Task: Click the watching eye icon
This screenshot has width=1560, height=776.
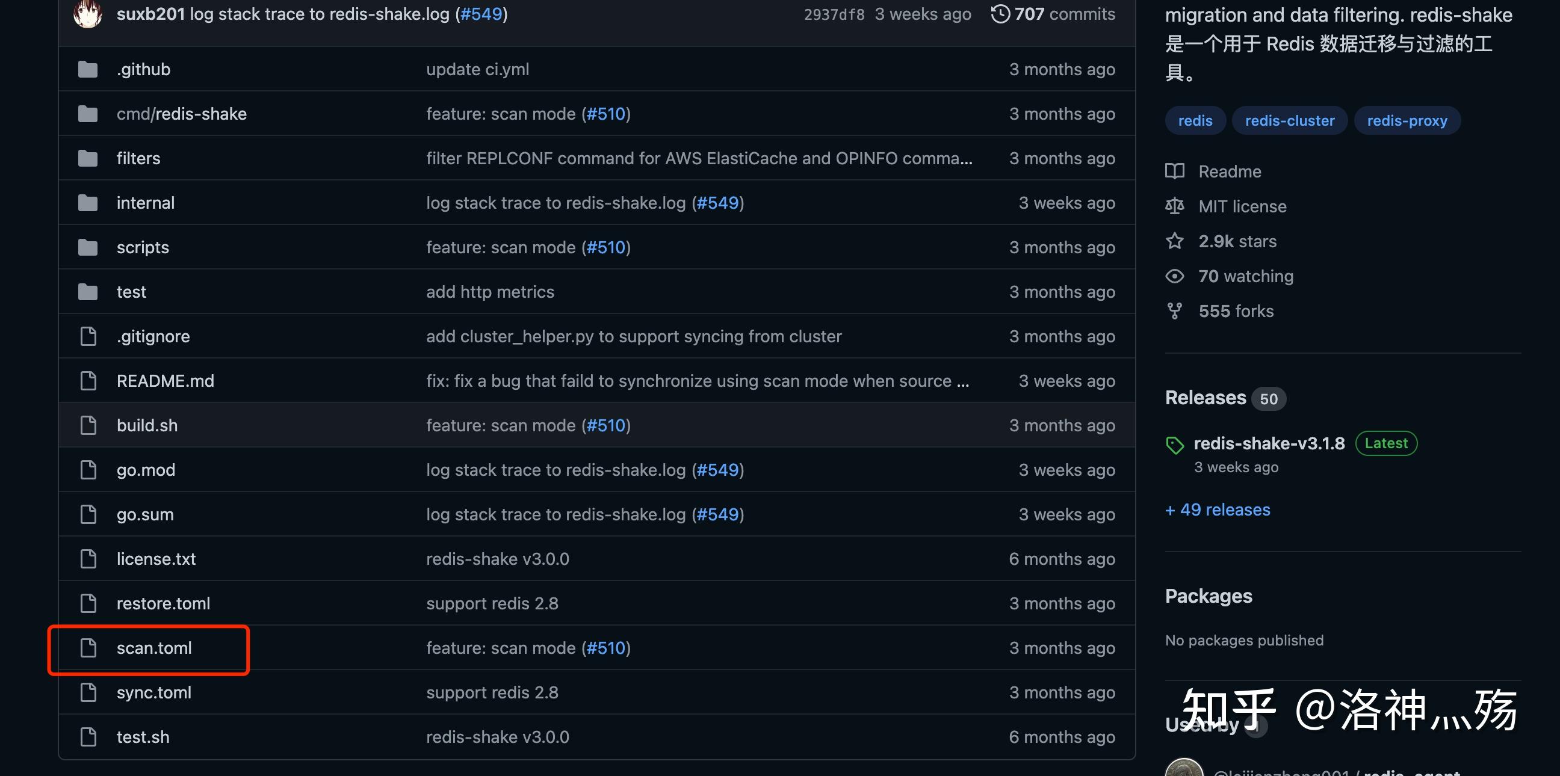Action: pyautogui.click(x=1174, y=276)
